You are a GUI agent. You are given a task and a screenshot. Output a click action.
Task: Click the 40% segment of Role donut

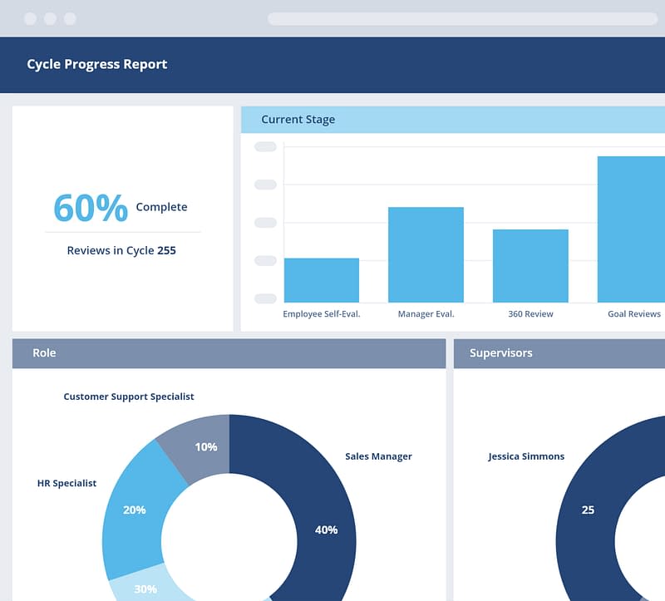(x=326, y=529)
